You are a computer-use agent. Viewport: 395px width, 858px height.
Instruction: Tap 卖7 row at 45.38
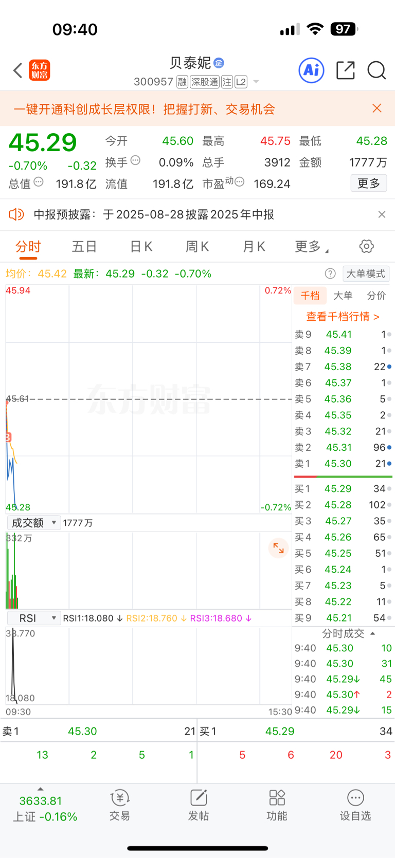coord(343,367)
